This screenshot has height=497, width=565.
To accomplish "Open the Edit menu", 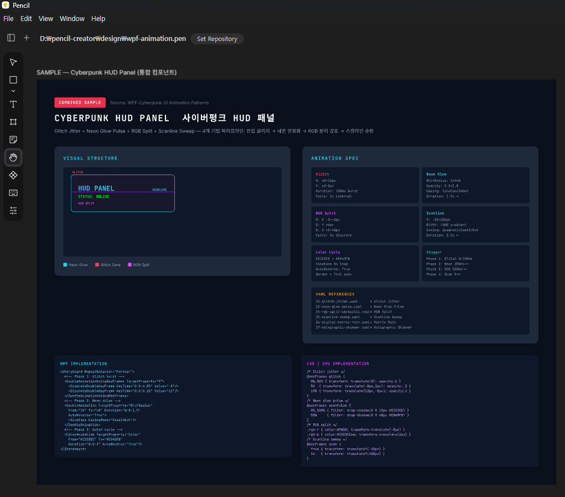I will click(x=26, y=19).
